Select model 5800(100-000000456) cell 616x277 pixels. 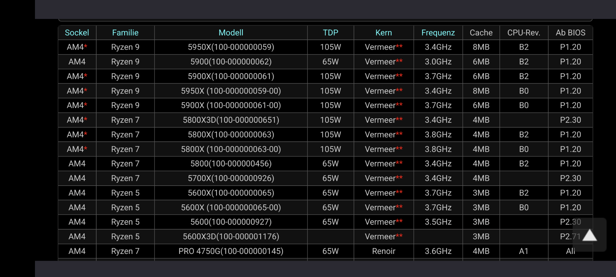pos(231,164)
